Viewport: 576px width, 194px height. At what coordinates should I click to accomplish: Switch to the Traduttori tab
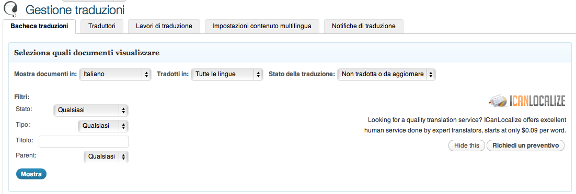tap(102, 26)
